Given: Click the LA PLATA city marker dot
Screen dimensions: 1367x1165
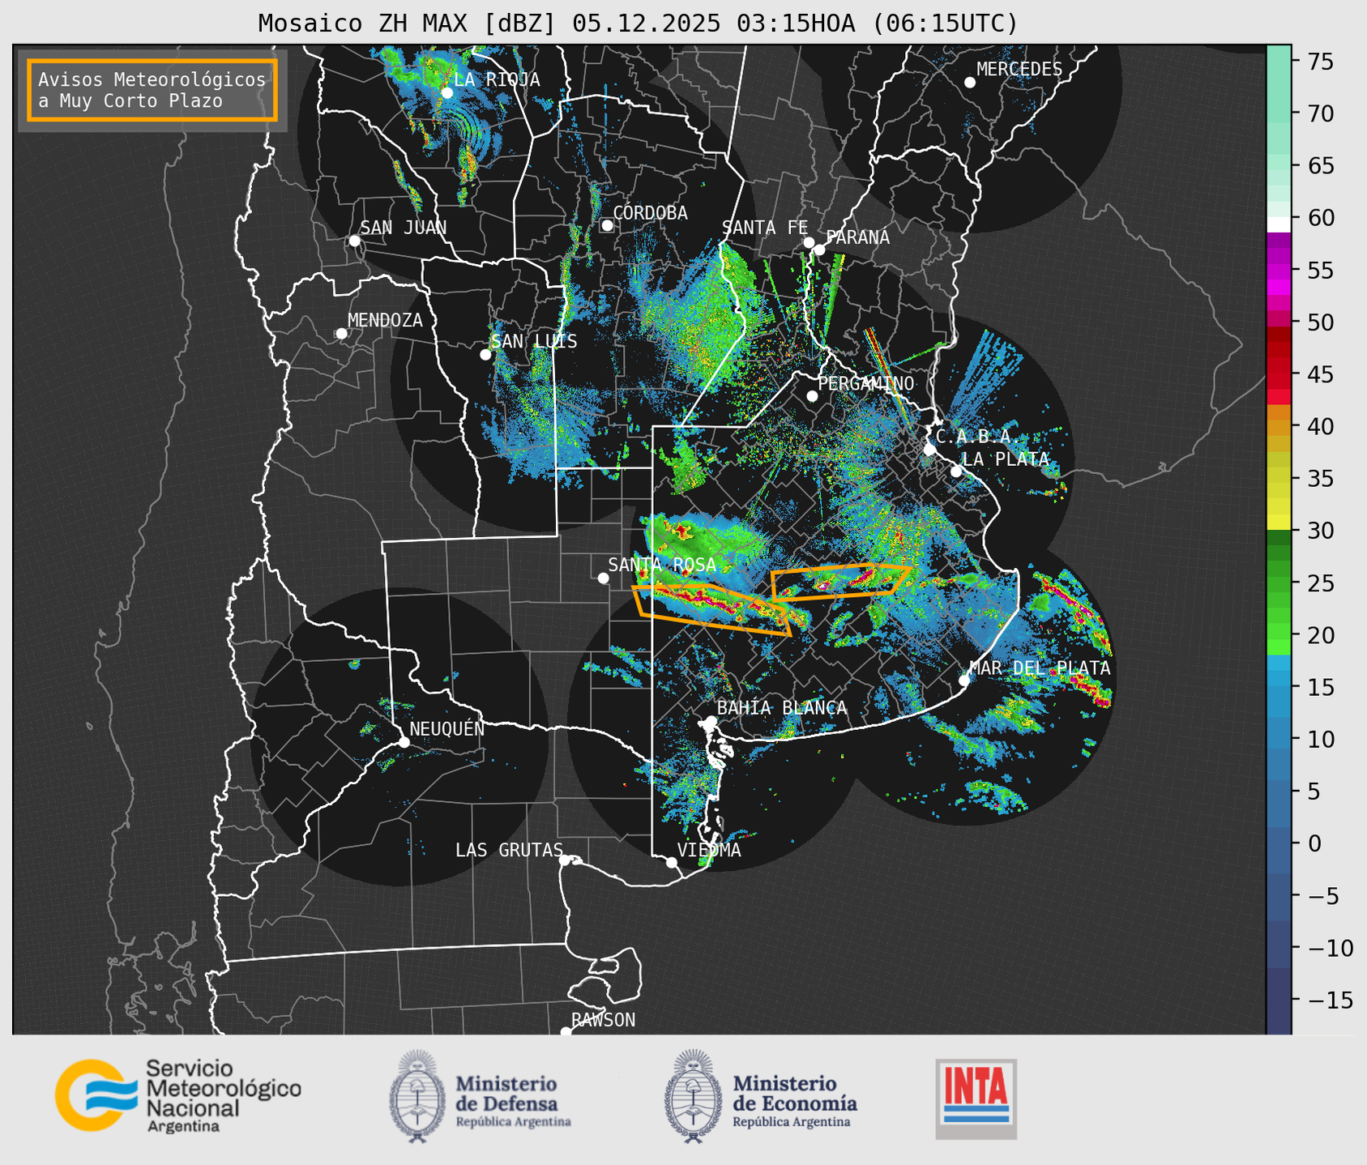Looking at the screenshot, I should 956,472.
